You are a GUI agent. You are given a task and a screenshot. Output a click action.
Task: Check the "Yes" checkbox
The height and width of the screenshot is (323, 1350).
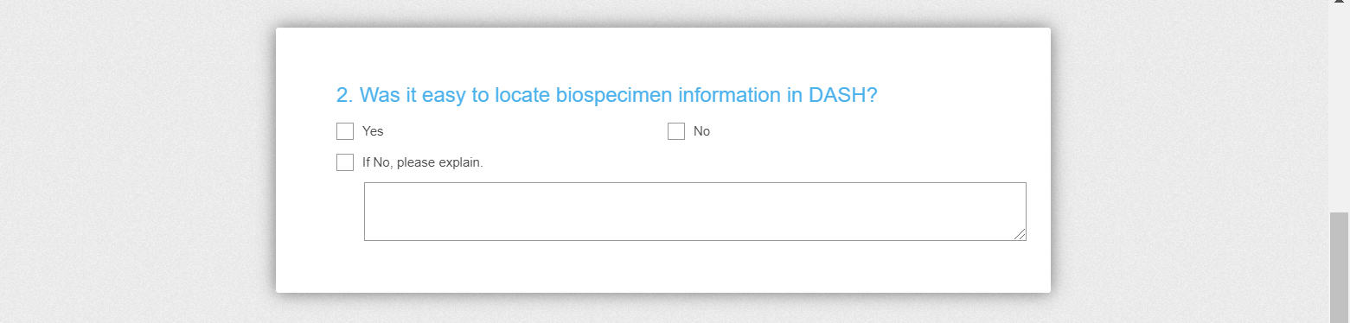(345, 131)
